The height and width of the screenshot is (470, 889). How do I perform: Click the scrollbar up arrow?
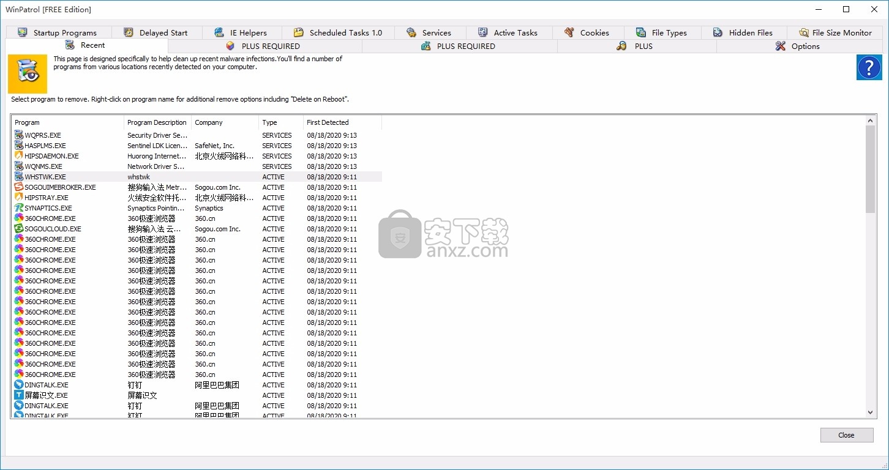[x=871, y=121]
